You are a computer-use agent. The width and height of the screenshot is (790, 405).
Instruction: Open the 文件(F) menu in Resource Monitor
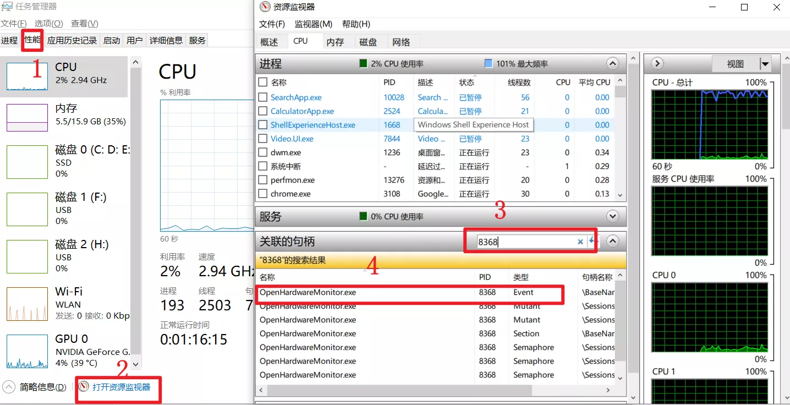(272, 24)
